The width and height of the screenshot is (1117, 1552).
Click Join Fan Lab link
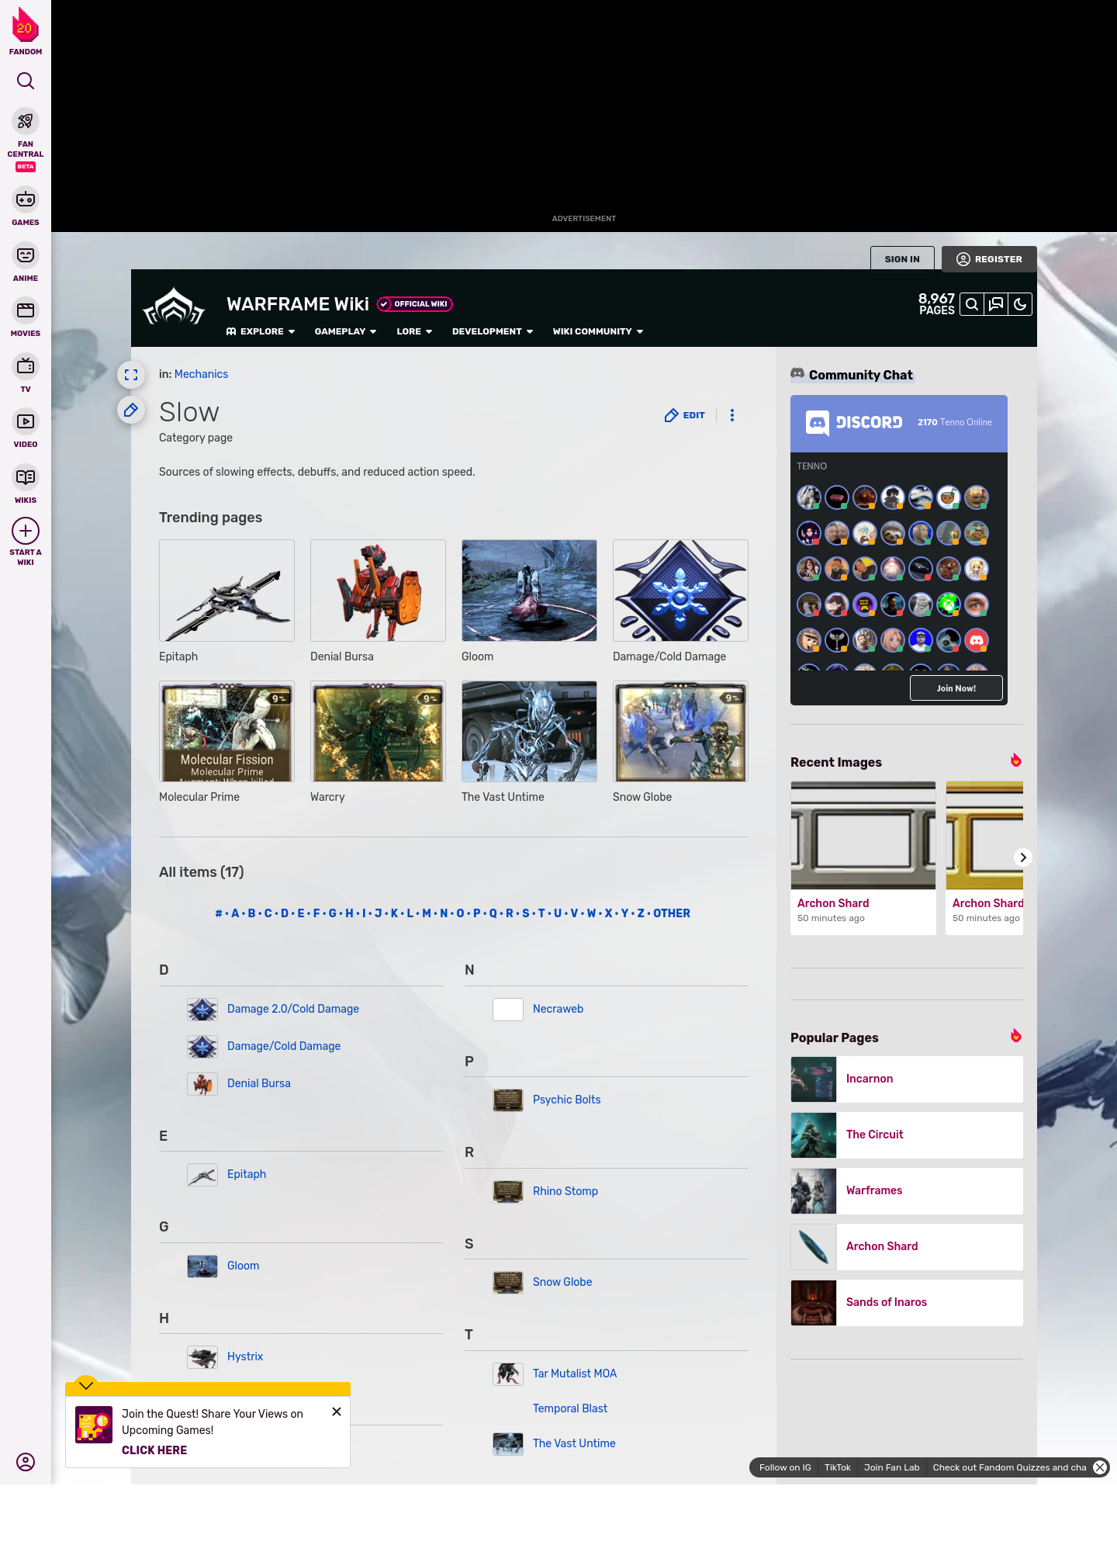tap(891, 1467)
